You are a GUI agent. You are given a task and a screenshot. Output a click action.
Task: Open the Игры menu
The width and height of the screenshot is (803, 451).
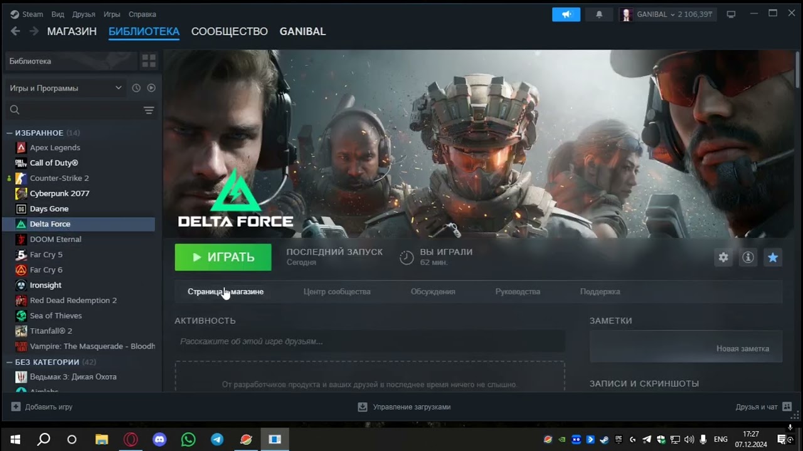click(112, 14)
